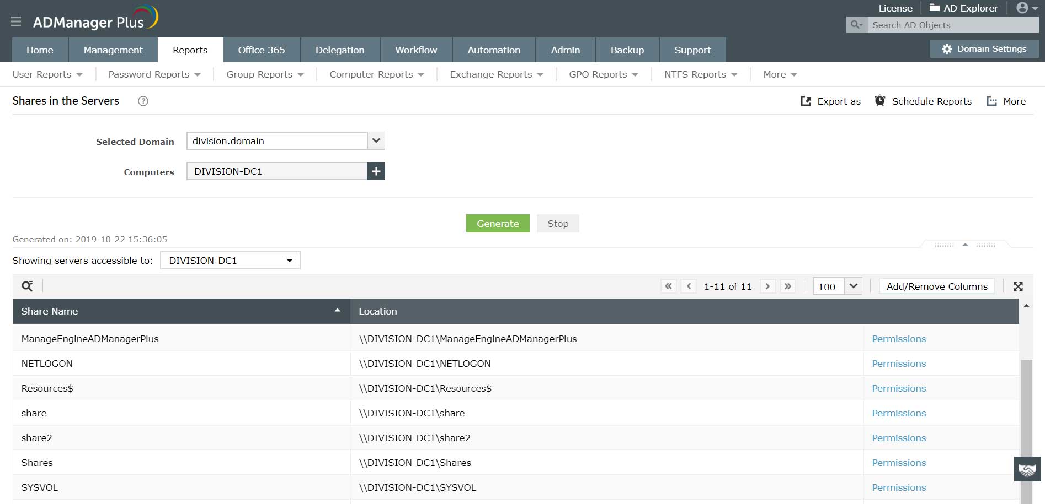Image resolution: width=1045 pixels, height=504 pixels.
Task: Open the Office 365 tab
Action: click(x=262, y=50)
